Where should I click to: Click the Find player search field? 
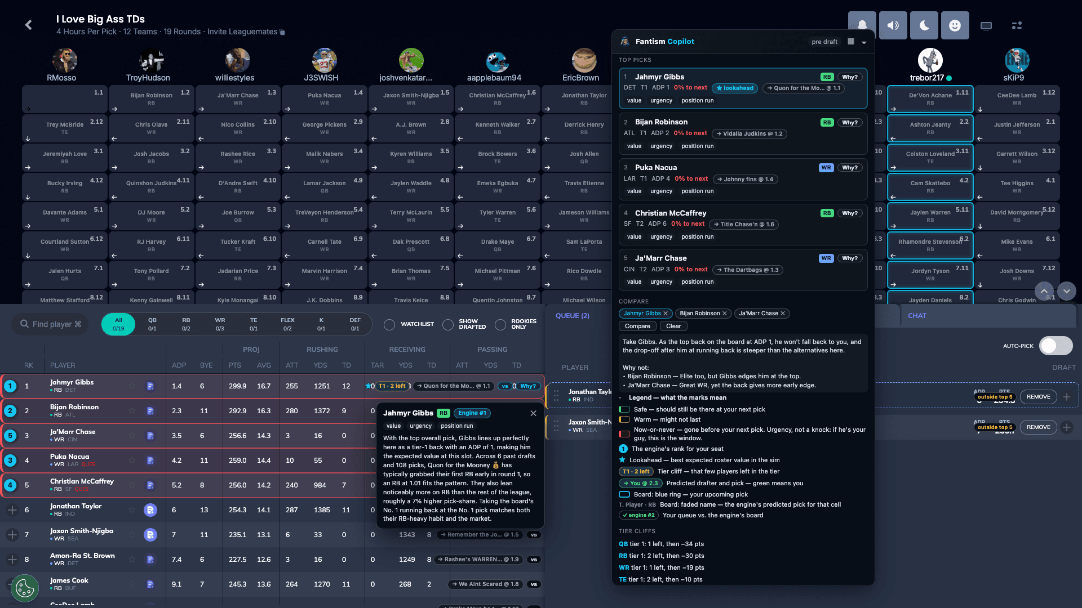tap(51, 324)
